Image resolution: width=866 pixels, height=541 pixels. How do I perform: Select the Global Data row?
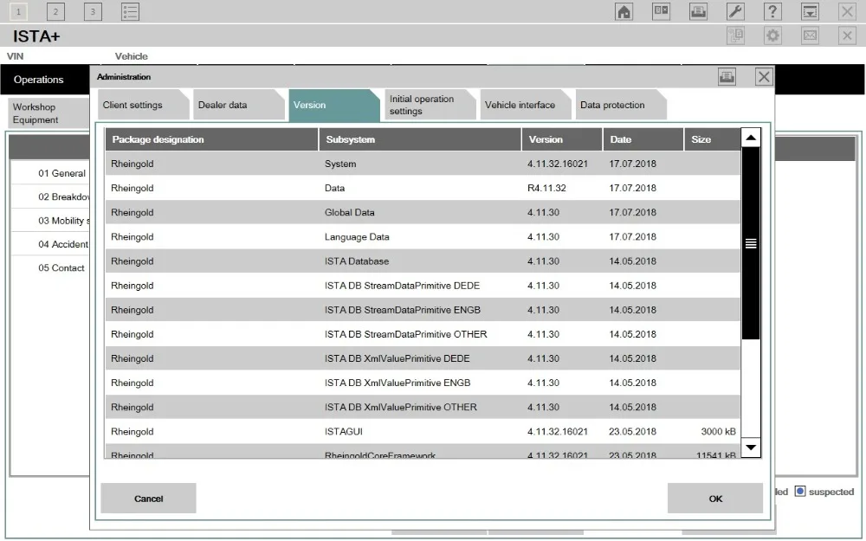click(423, 213)
